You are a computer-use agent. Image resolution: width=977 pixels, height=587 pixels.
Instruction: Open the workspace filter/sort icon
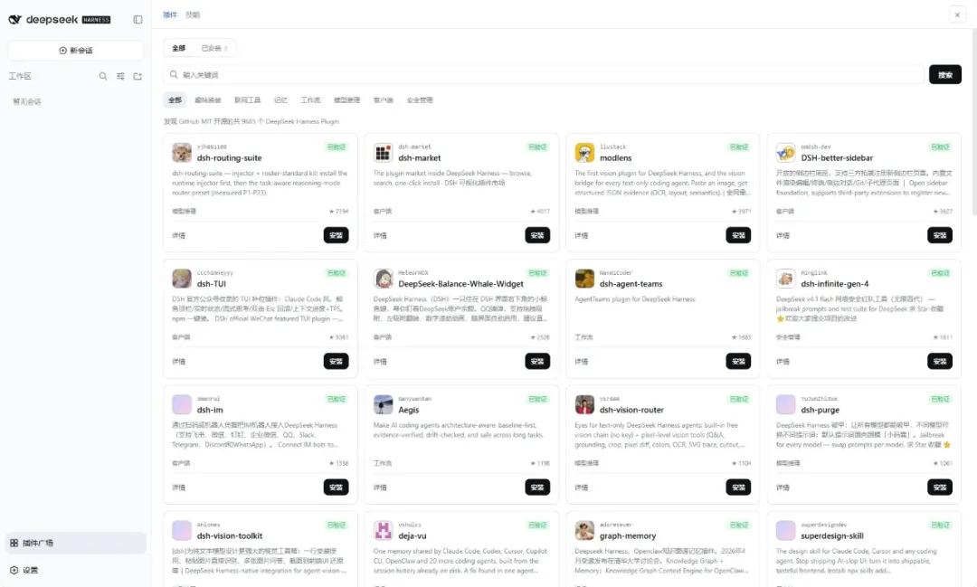120,76
